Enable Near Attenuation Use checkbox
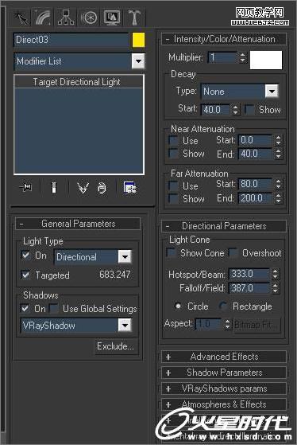 pos(173,140)
